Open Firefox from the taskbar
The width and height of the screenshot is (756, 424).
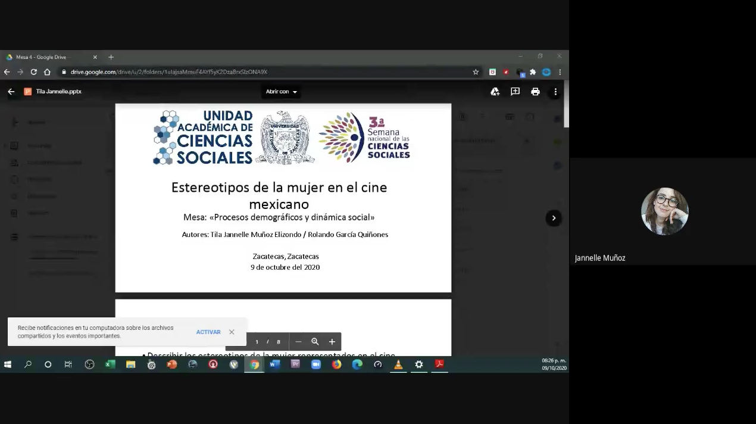(337, 364)
